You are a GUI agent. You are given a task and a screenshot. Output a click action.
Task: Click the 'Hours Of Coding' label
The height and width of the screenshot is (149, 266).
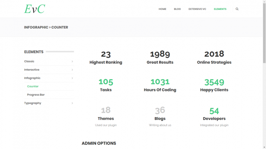160,90
